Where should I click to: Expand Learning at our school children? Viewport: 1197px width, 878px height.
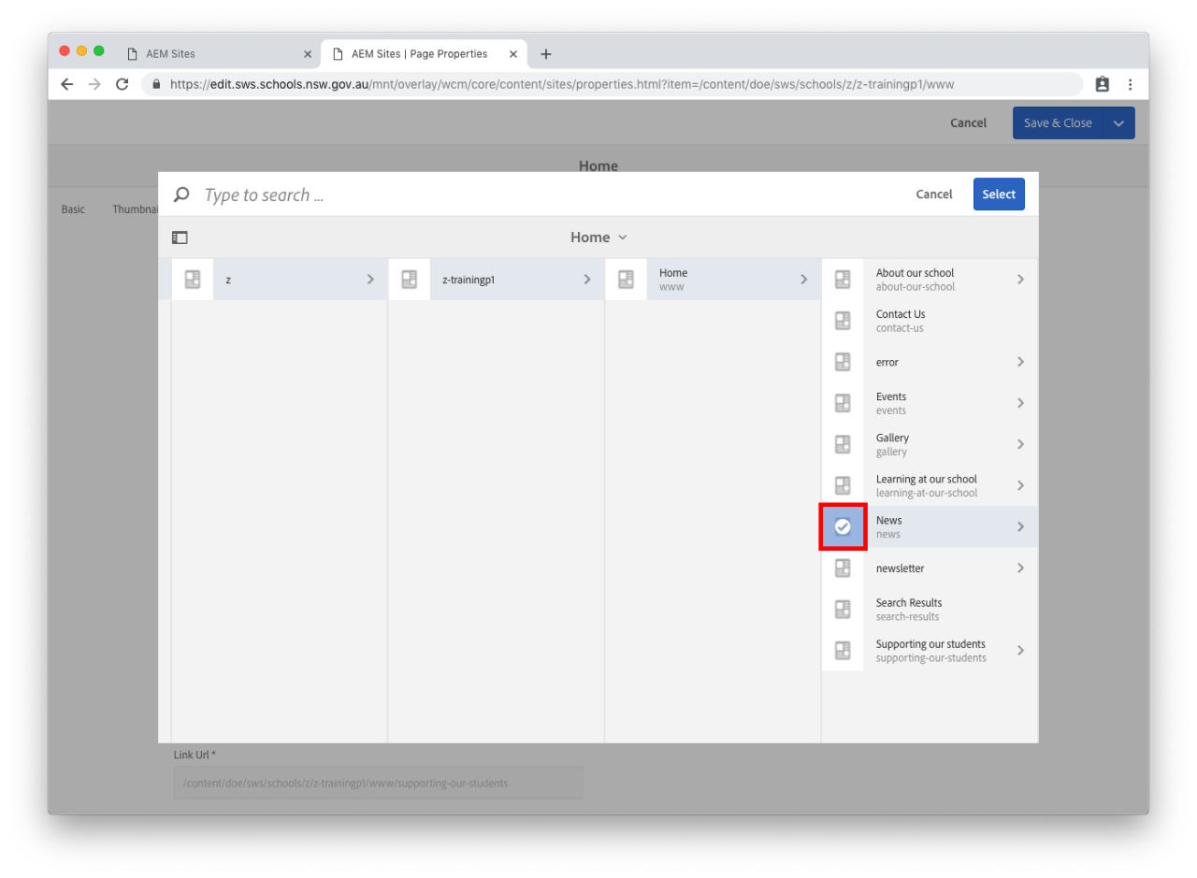(1020, 485)
